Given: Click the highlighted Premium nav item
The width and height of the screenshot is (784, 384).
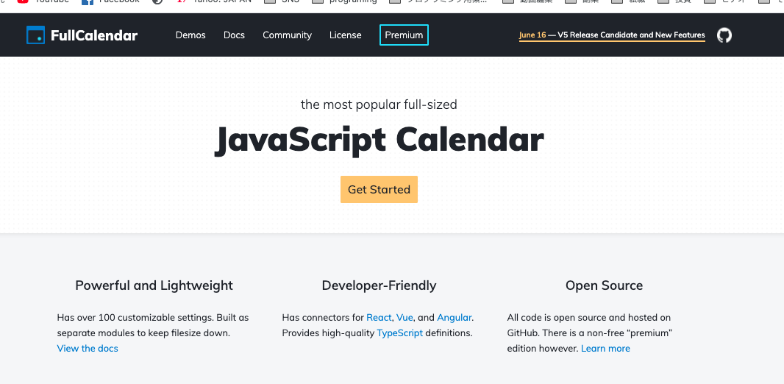Looking at the screenshot, I should 404,35.
